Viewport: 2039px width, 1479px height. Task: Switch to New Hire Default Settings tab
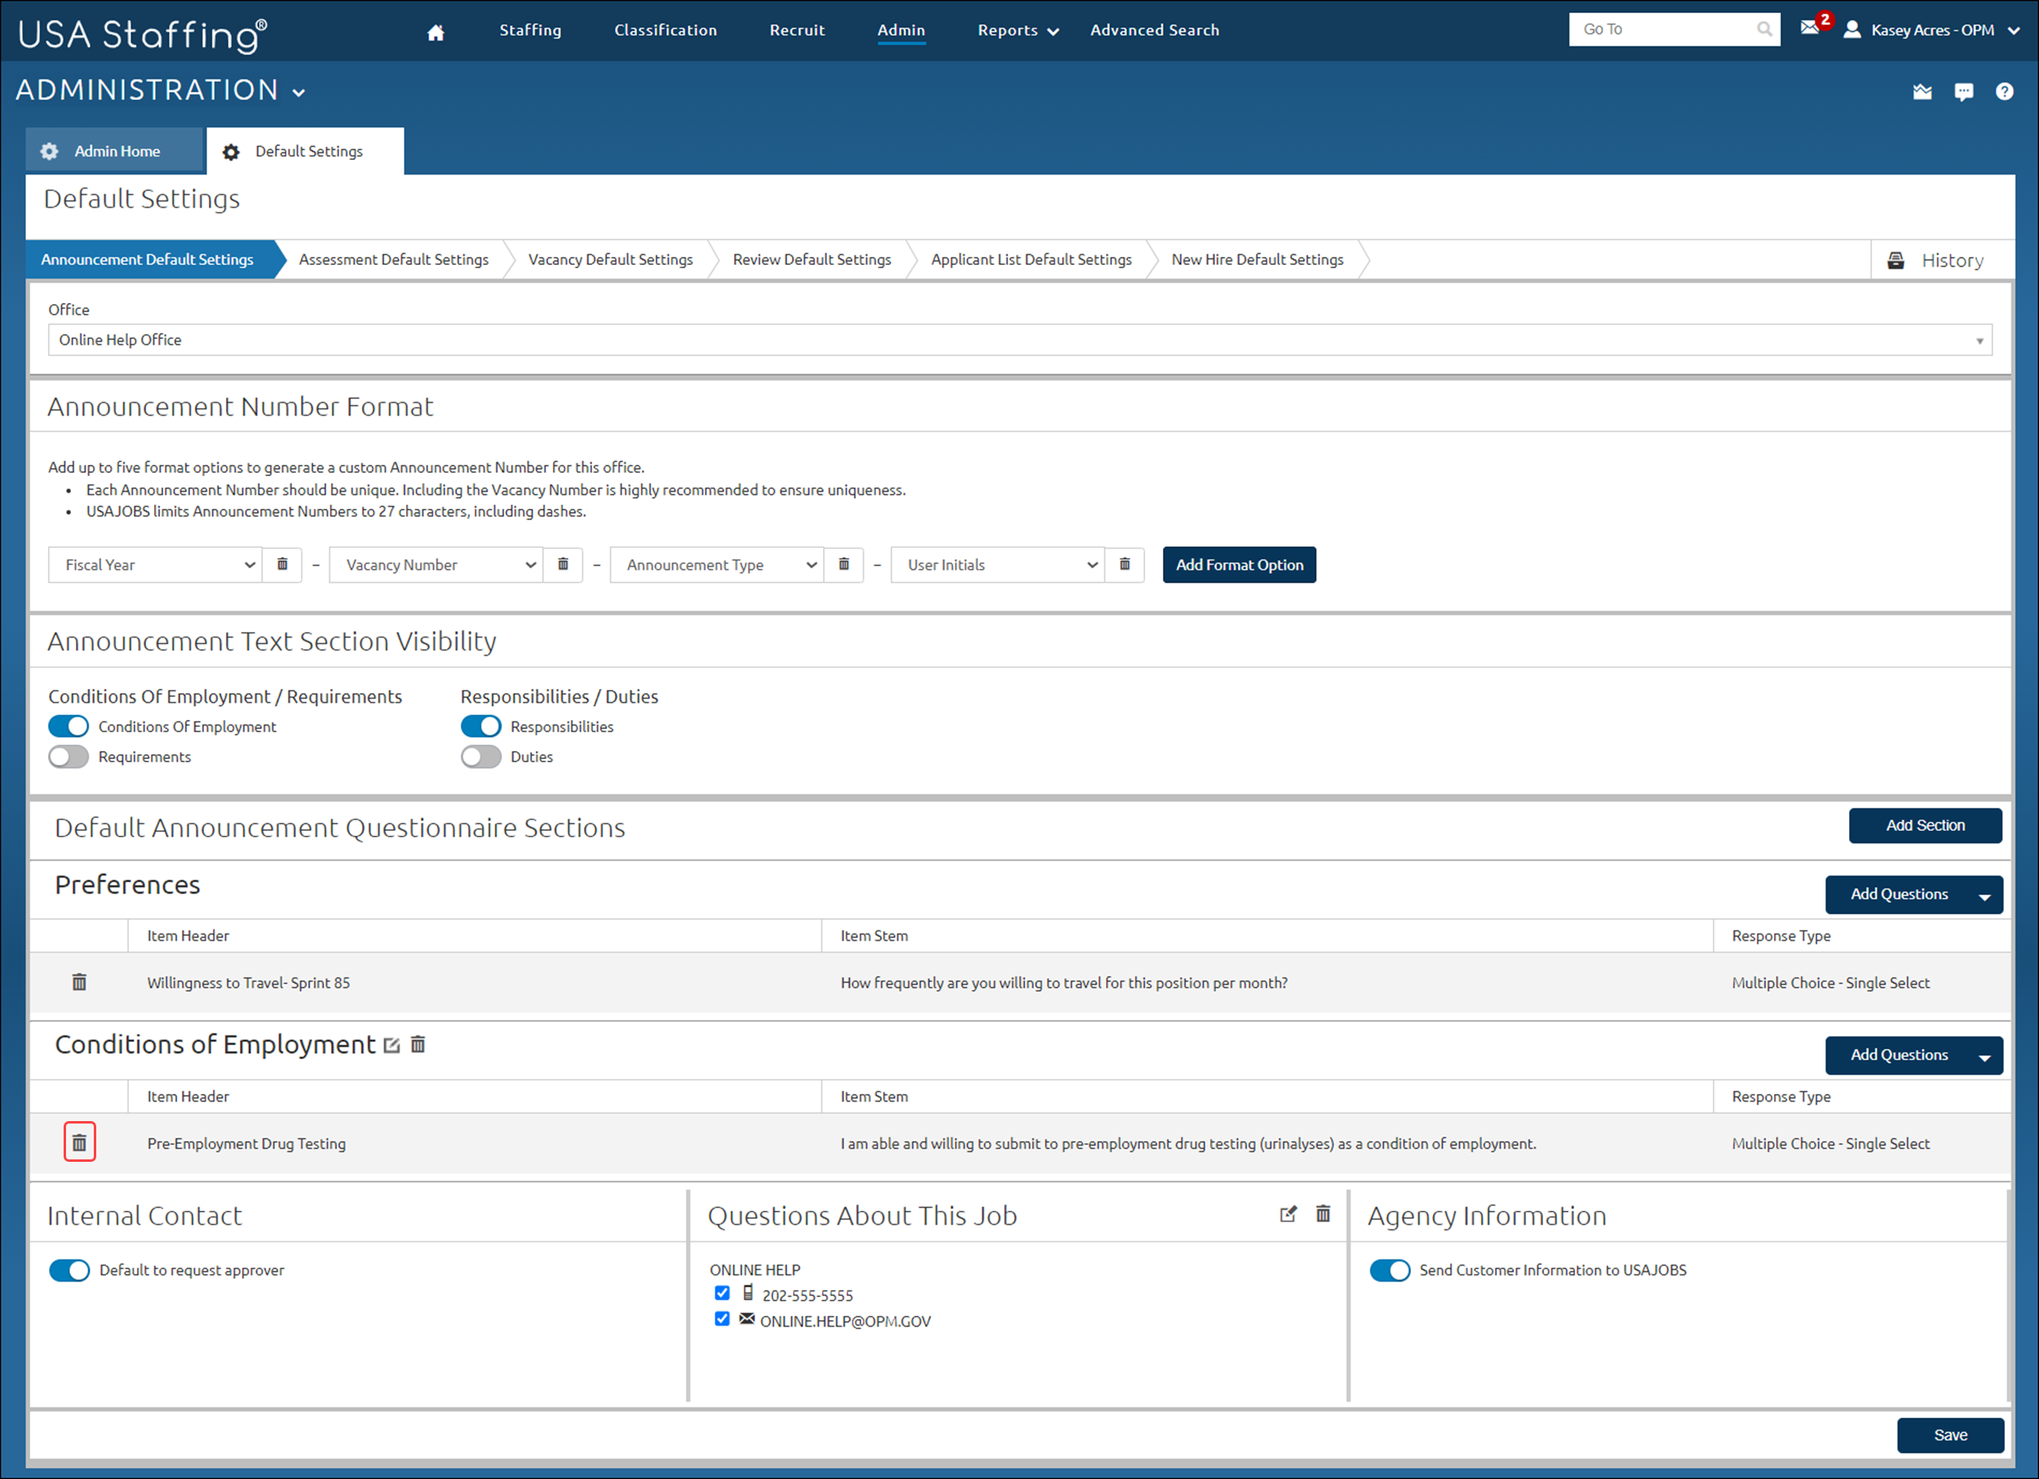pos(1257,259)
